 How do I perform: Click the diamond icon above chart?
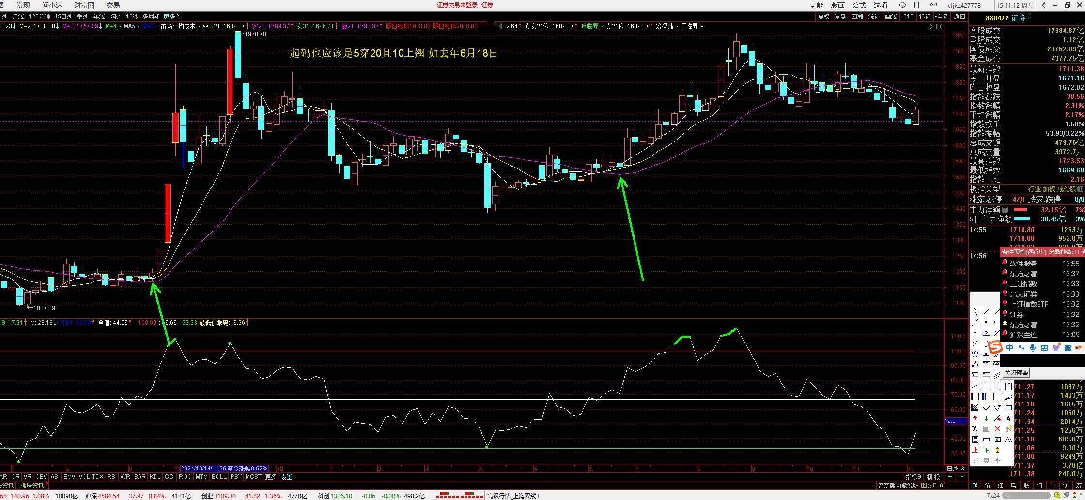pyautogui.click(x=930, y=26)
